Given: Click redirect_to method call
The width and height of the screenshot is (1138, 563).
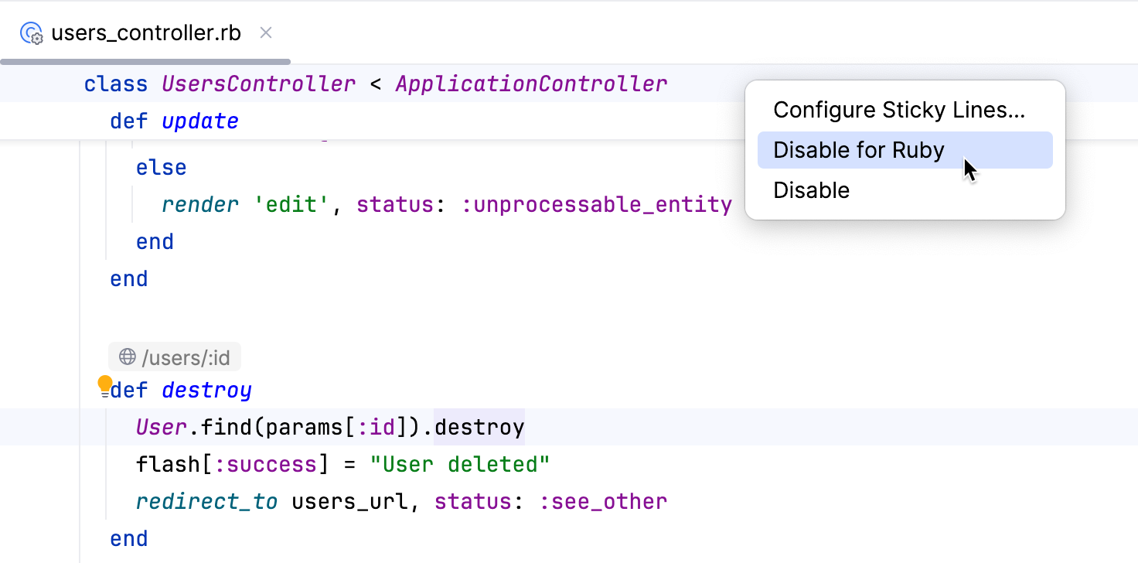Looking at the screenshot, I should pos(206,502).
